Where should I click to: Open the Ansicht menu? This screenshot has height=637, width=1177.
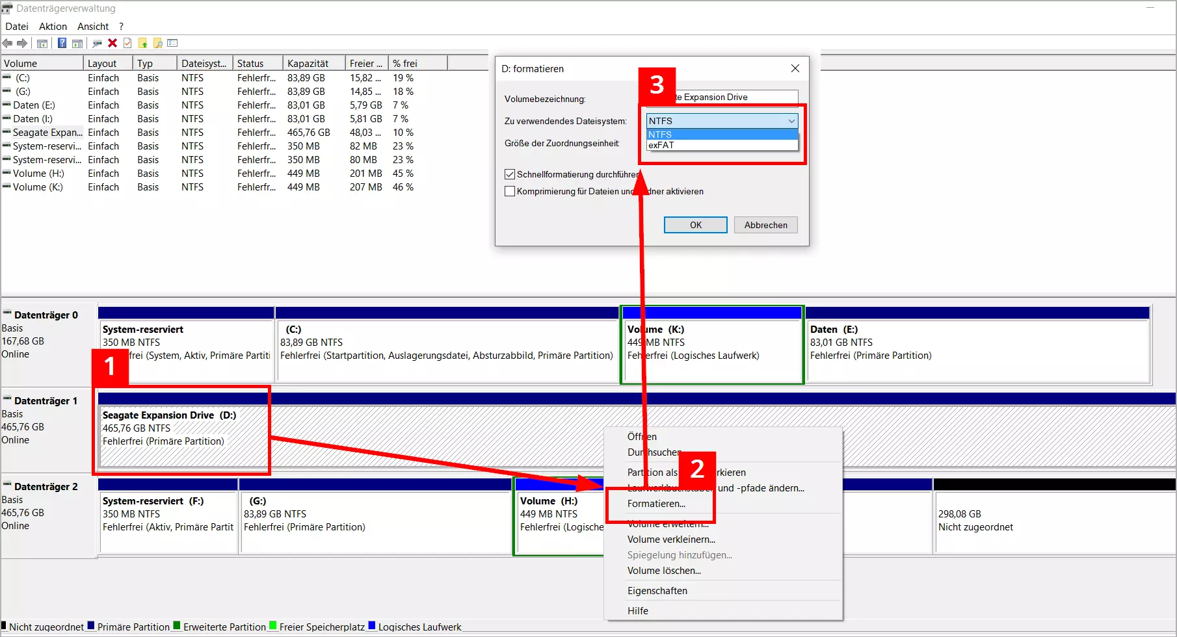93,27
